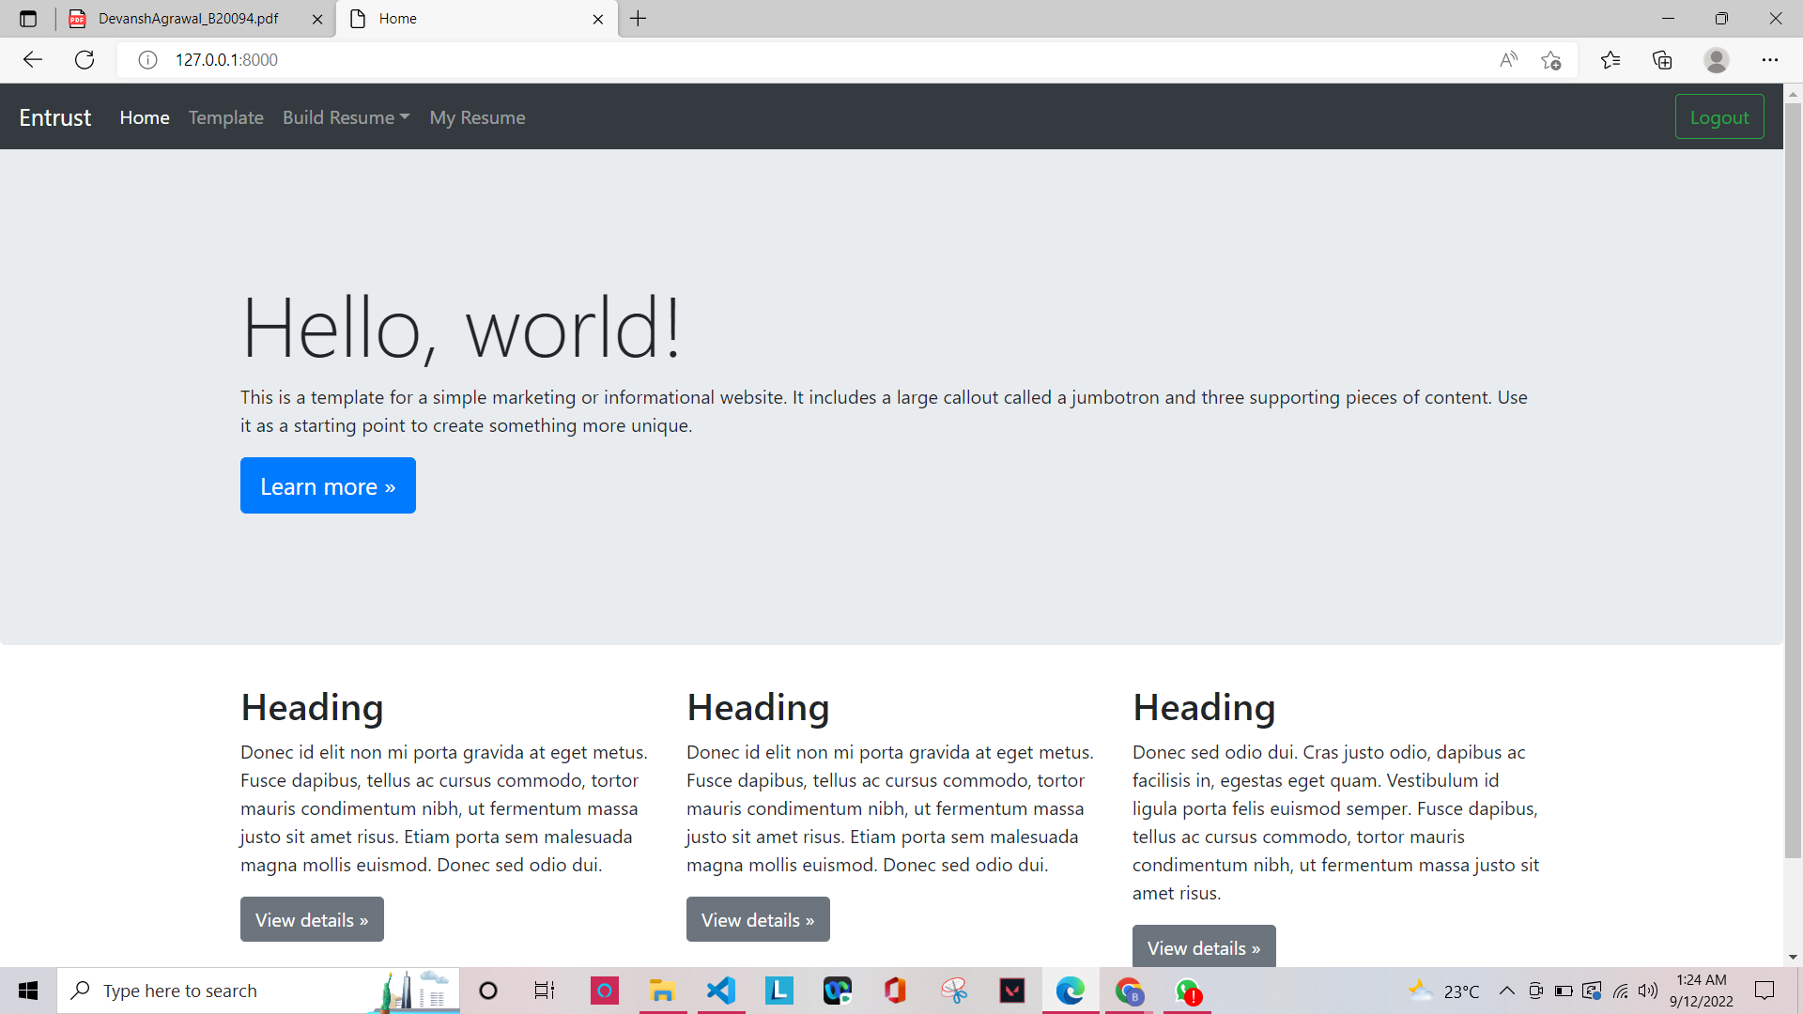1803x1014 pixels.
Task: Open the notification center icon
Action: [x=1764, y=991]
